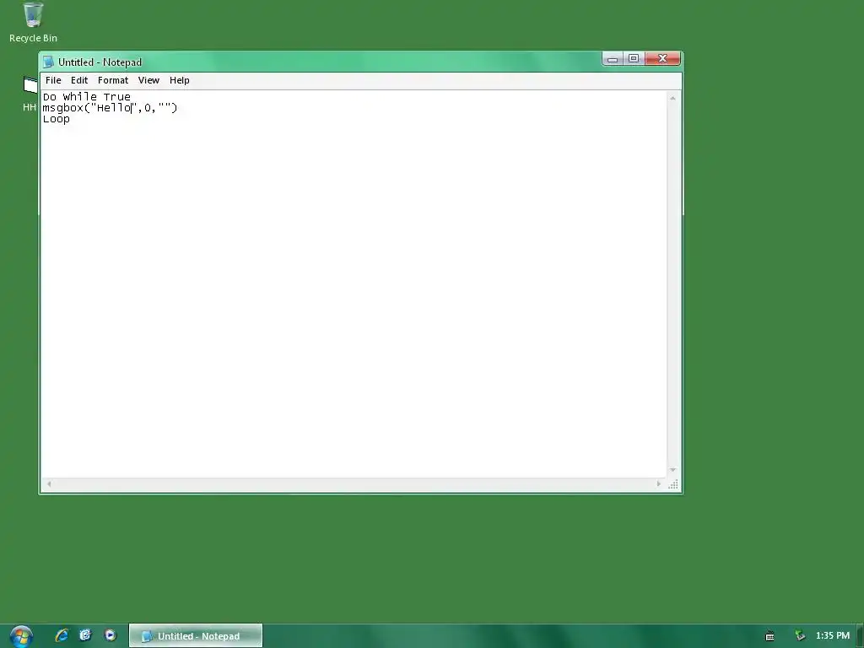Viewport: 864px width, 648px height.
Task: Launch Internet Explorer from Quick Launch
Action: (x=62, y=635)
